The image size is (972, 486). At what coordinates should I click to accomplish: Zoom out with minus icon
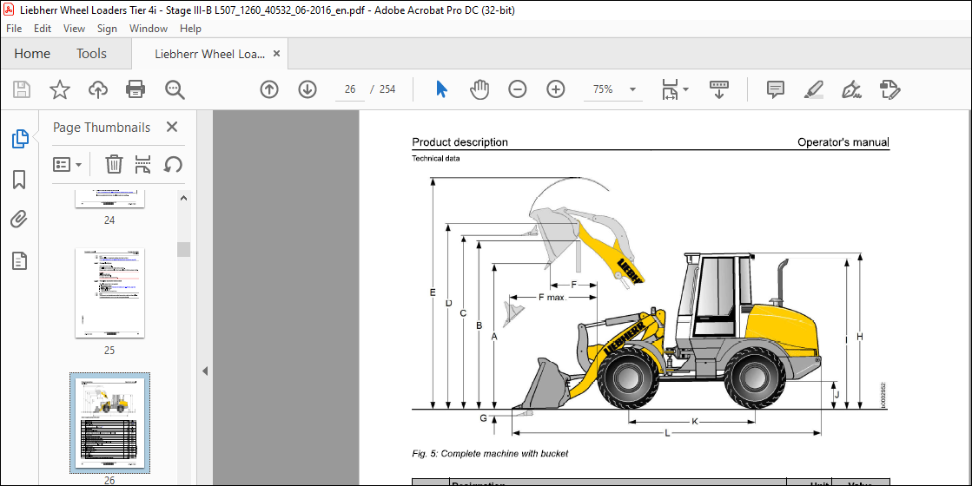[517, 89]
